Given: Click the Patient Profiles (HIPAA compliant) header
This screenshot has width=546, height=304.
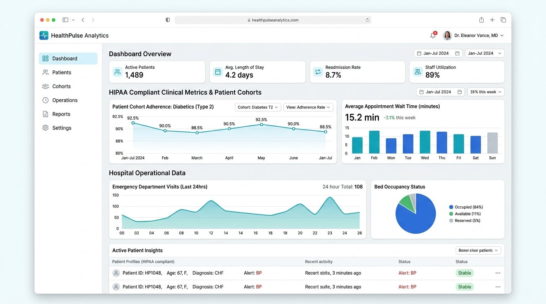Looking at the screenshot, I should point(143,262).
